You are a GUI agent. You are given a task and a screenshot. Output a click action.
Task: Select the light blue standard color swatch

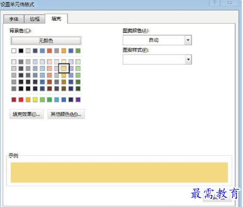(57, 100)
